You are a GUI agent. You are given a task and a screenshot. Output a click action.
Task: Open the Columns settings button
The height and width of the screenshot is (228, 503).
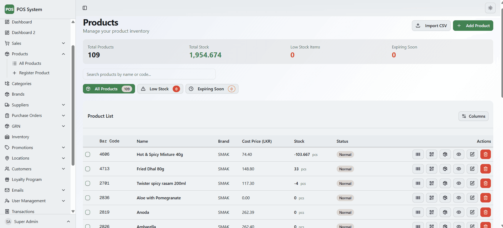point(473,116)
